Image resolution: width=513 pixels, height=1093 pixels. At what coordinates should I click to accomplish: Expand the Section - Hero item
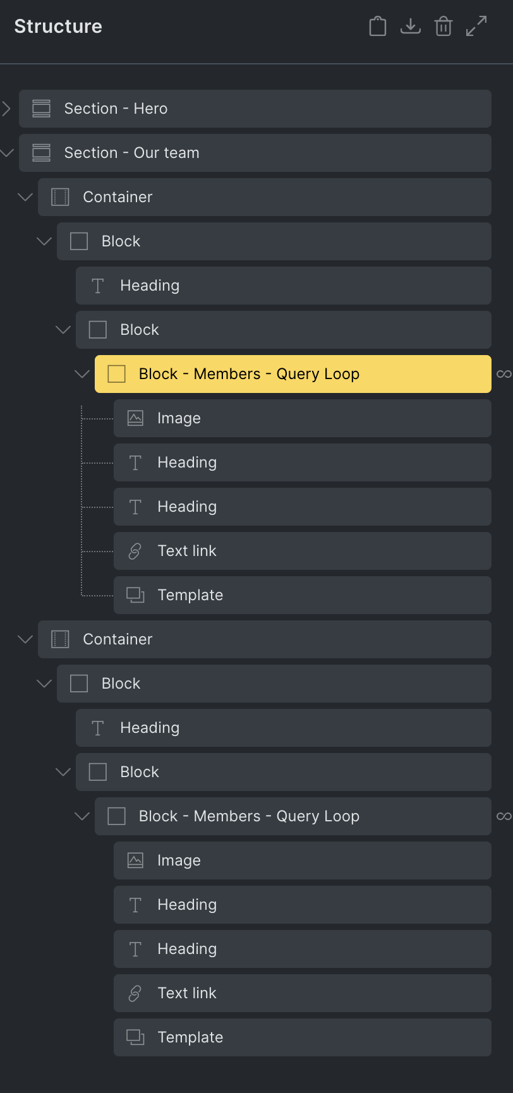[6, 109]
